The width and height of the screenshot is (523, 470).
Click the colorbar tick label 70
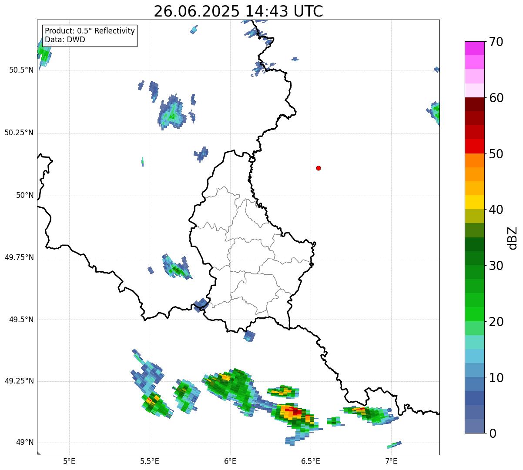tap(496, 42)
